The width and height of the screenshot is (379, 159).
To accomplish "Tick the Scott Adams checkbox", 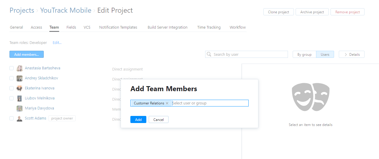I will tap(12, 118).
